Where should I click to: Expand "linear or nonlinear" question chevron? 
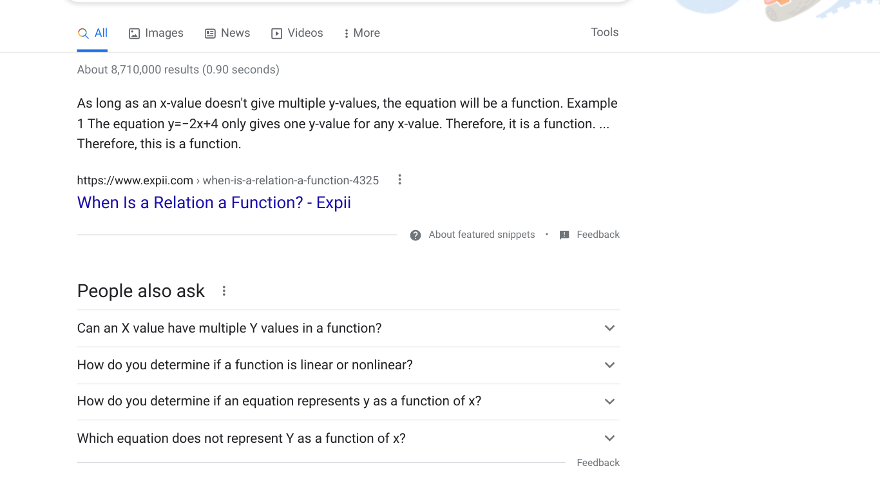(x=609, y=365)
